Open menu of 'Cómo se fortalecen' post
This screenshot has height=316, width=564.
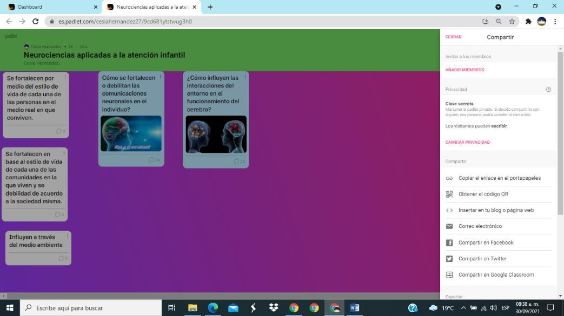[161, 77]
